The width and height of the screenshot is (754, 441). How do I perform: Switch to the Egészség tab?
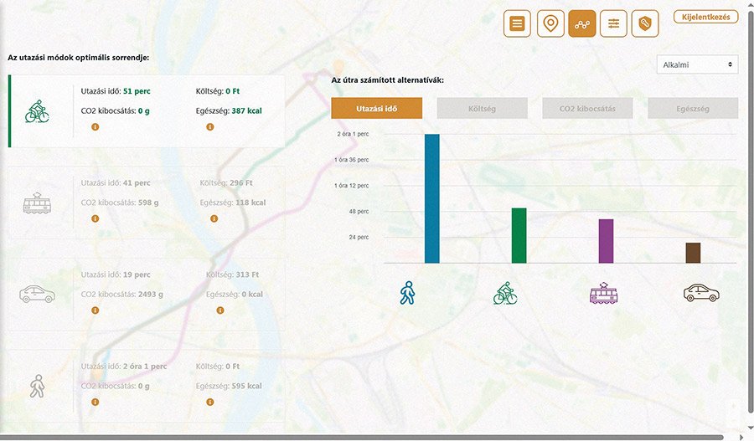tap(693, 108)
